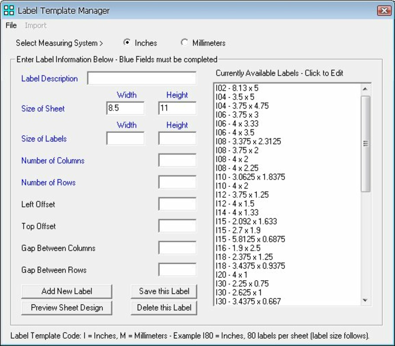Click the Label Template Manager title bar icon
The image size is (395, 346).
point(9,10)
